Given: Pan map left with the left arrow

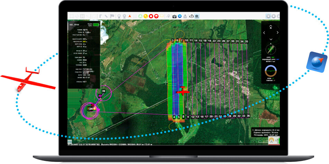Looking at the screenshot, I should pyautogui.click(x=264, y=33).
